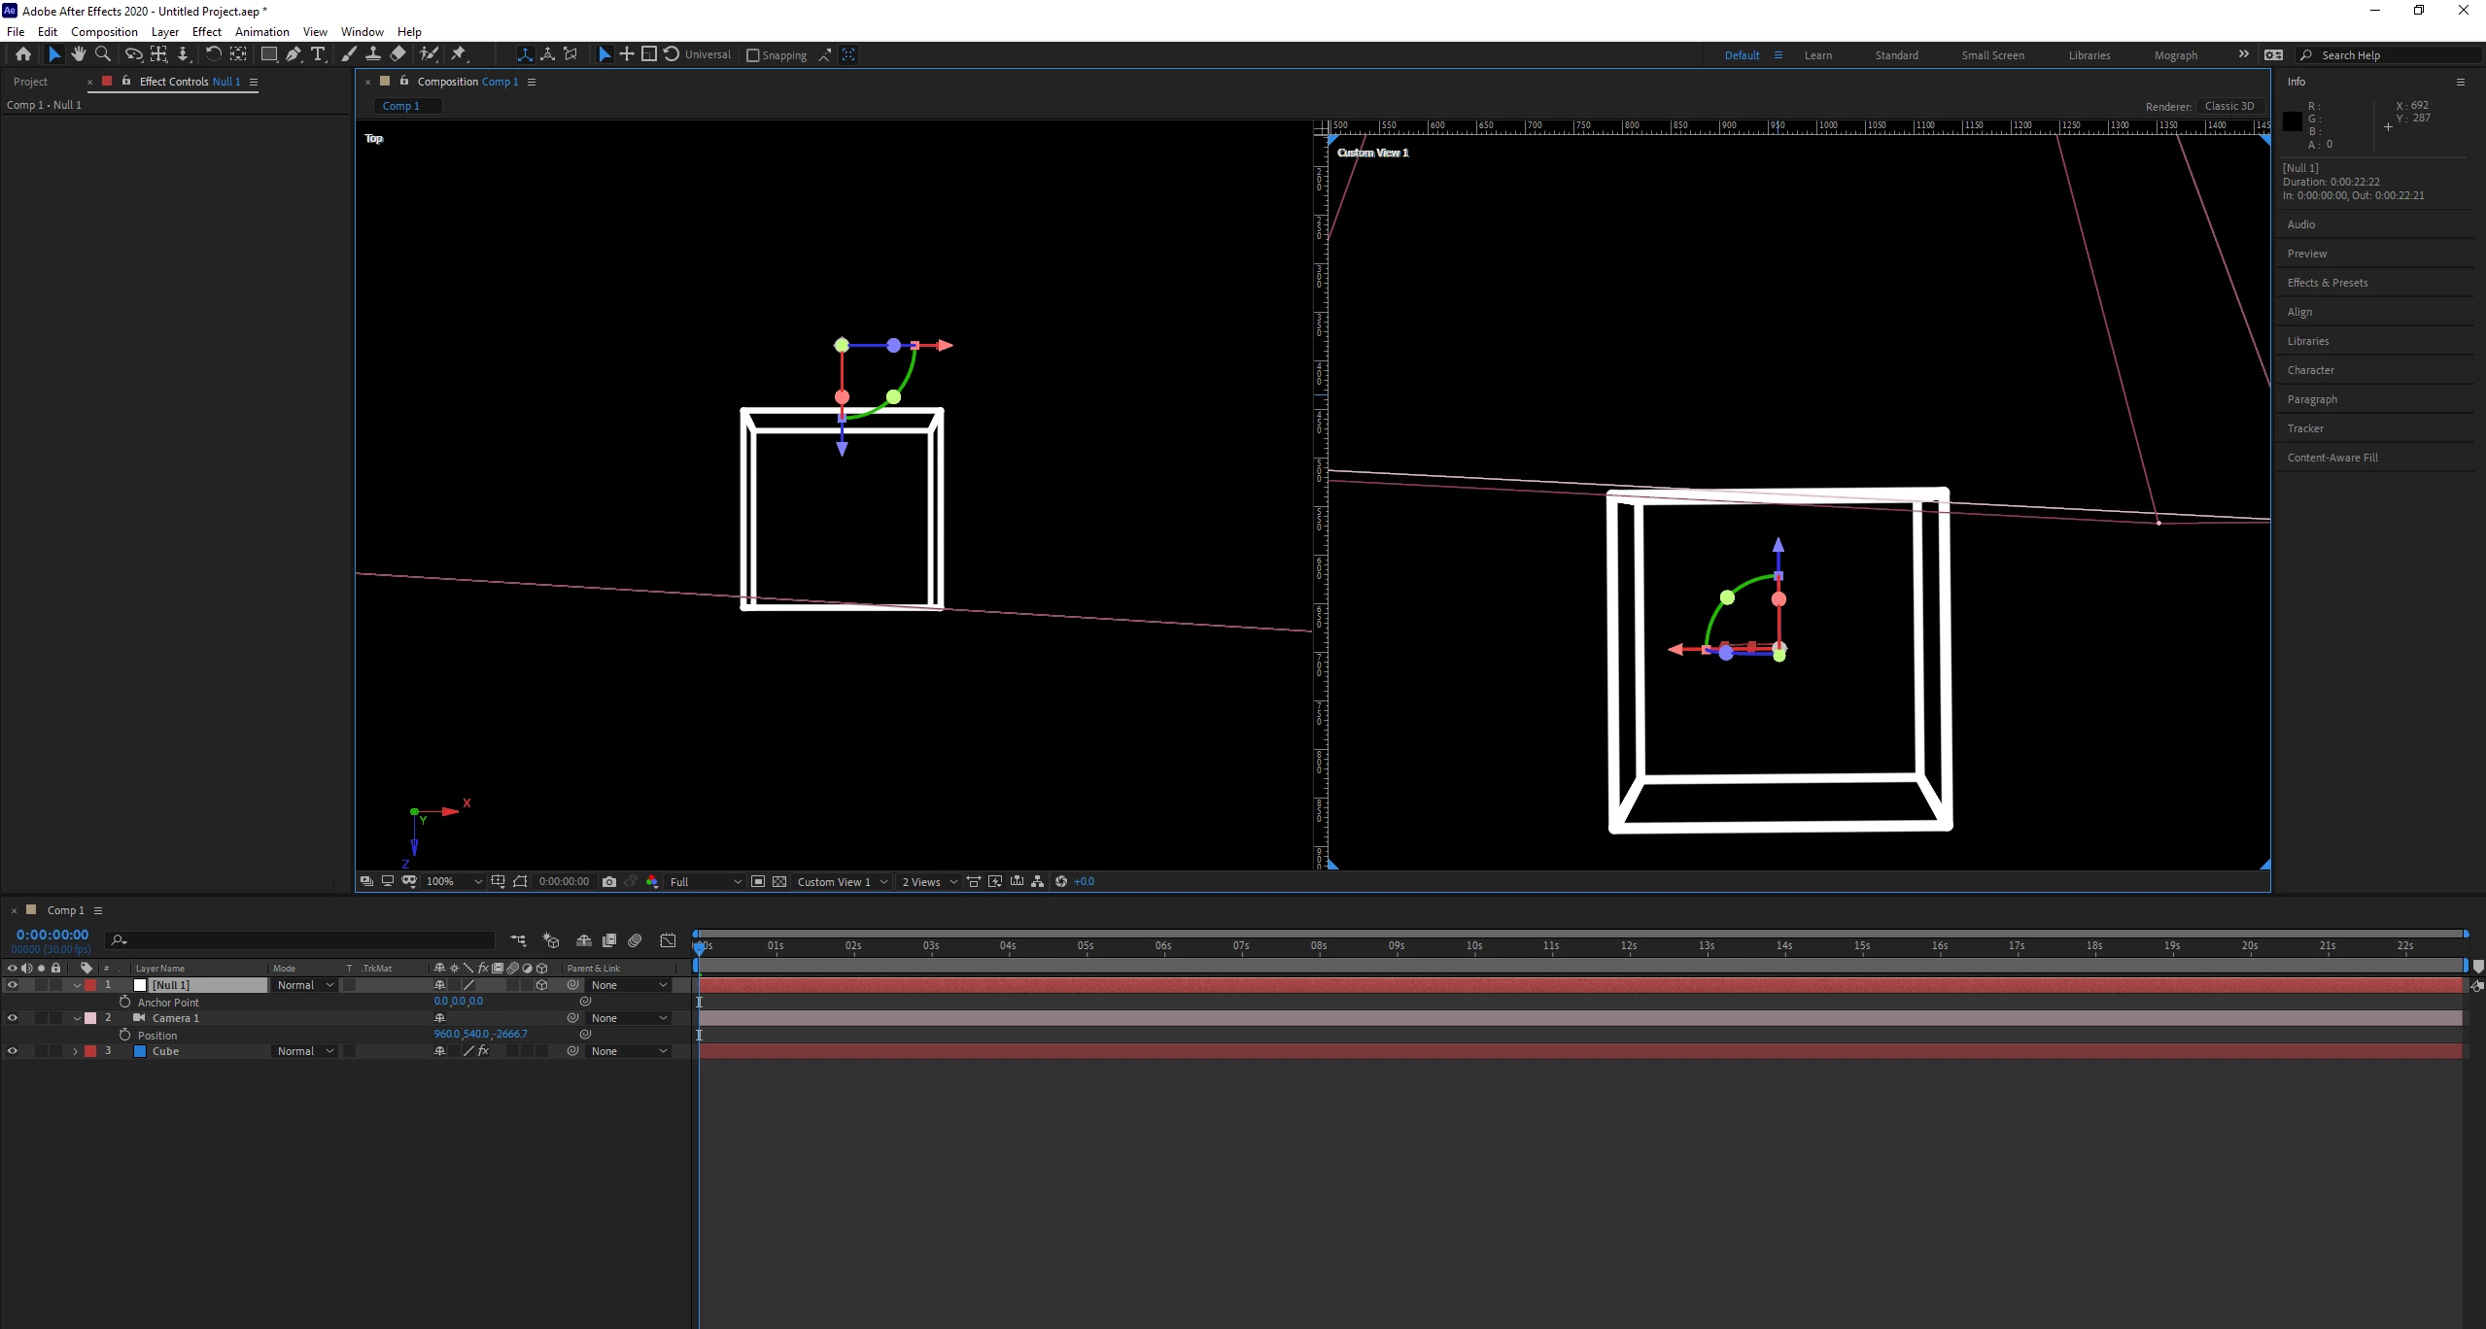Screen dimensions: 2486x1329
Task: Enable the Snapping checkbox
Action: tap(752, 55)
